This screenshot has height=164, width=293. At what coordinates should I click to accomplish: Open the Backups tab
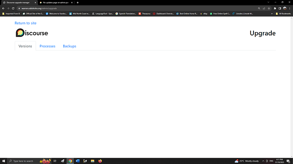coord(70,46)
